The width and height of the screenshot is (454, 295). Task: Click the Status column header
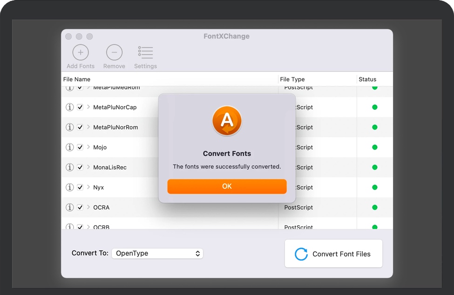pyautogui.click(x=367, y=79)
